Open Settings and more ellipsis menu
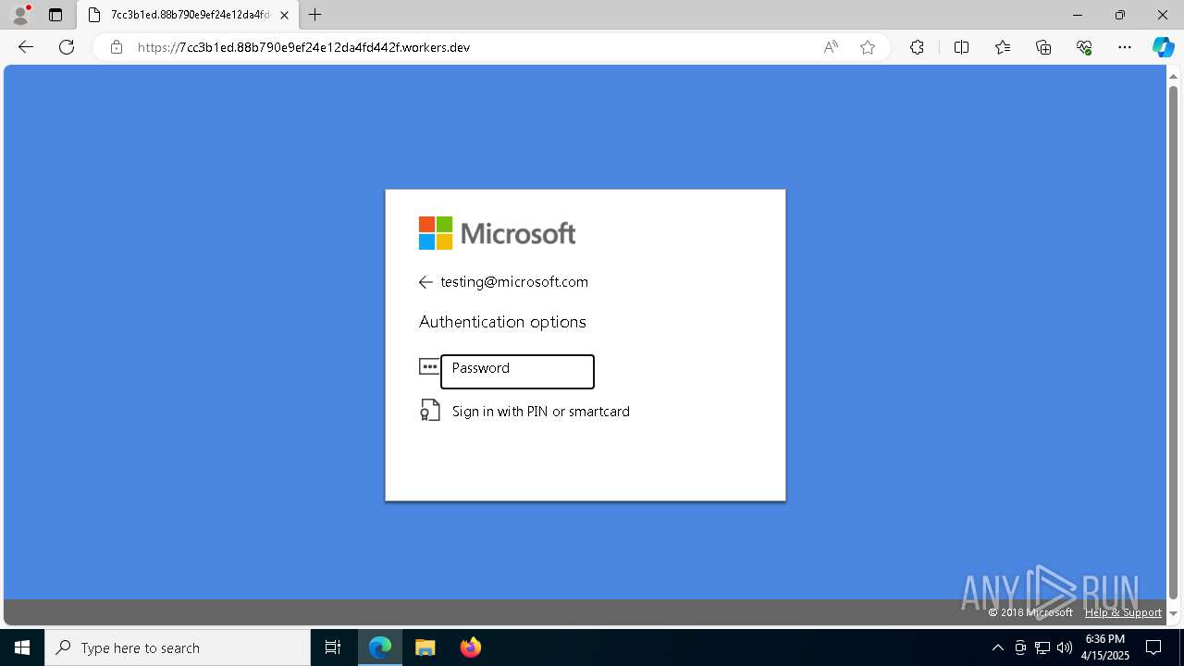This screenshot has height=666, width=1184. coord(1125,47)
